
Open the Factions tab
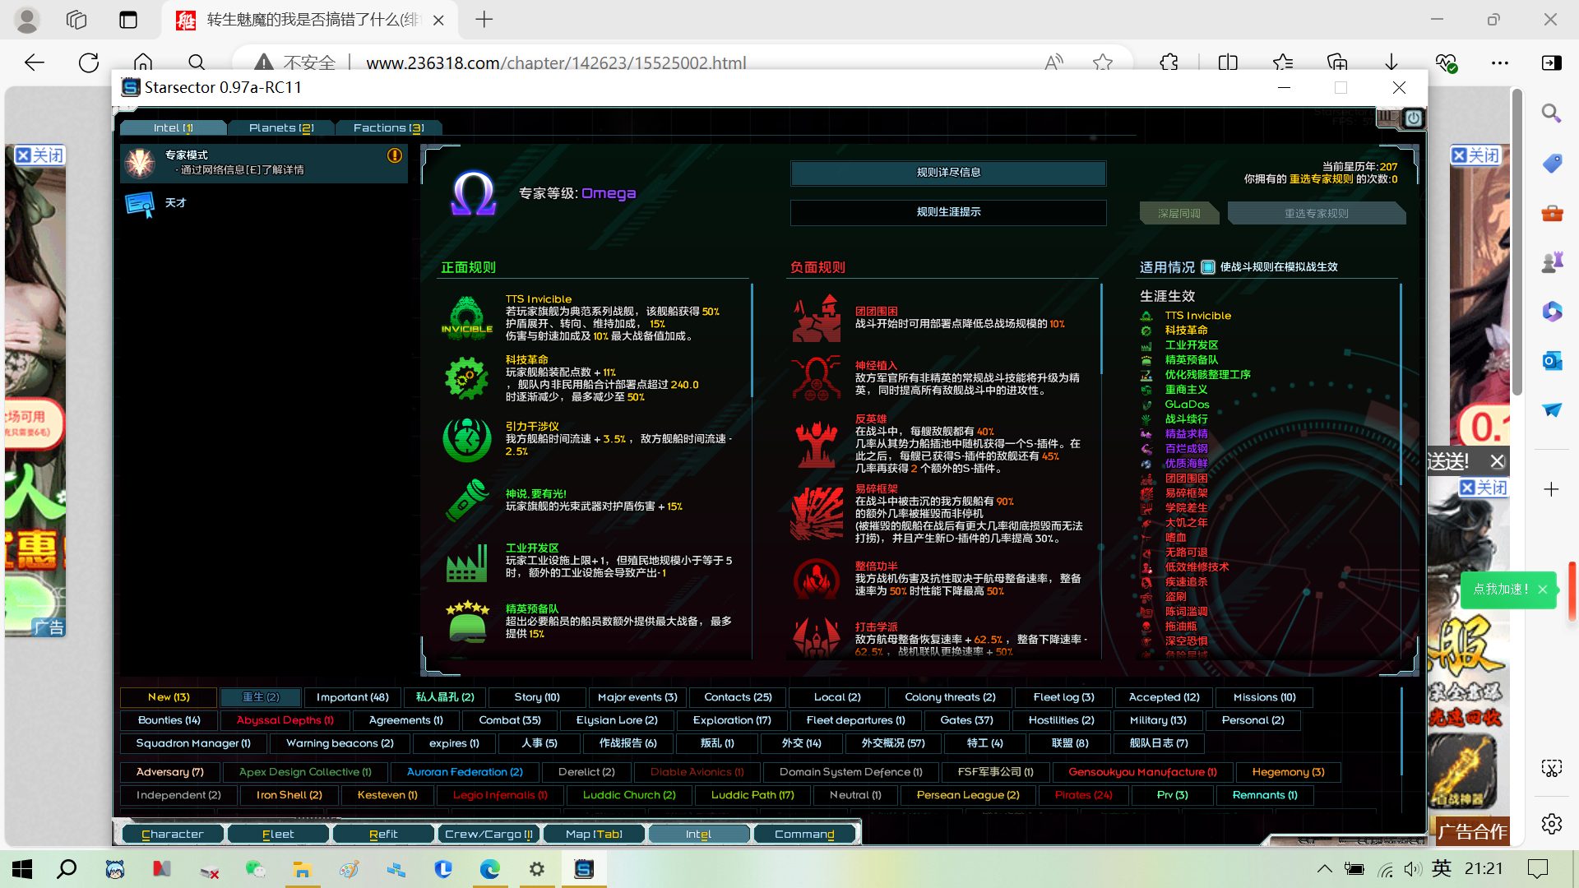pyautogui.click(x=388, y=128)
